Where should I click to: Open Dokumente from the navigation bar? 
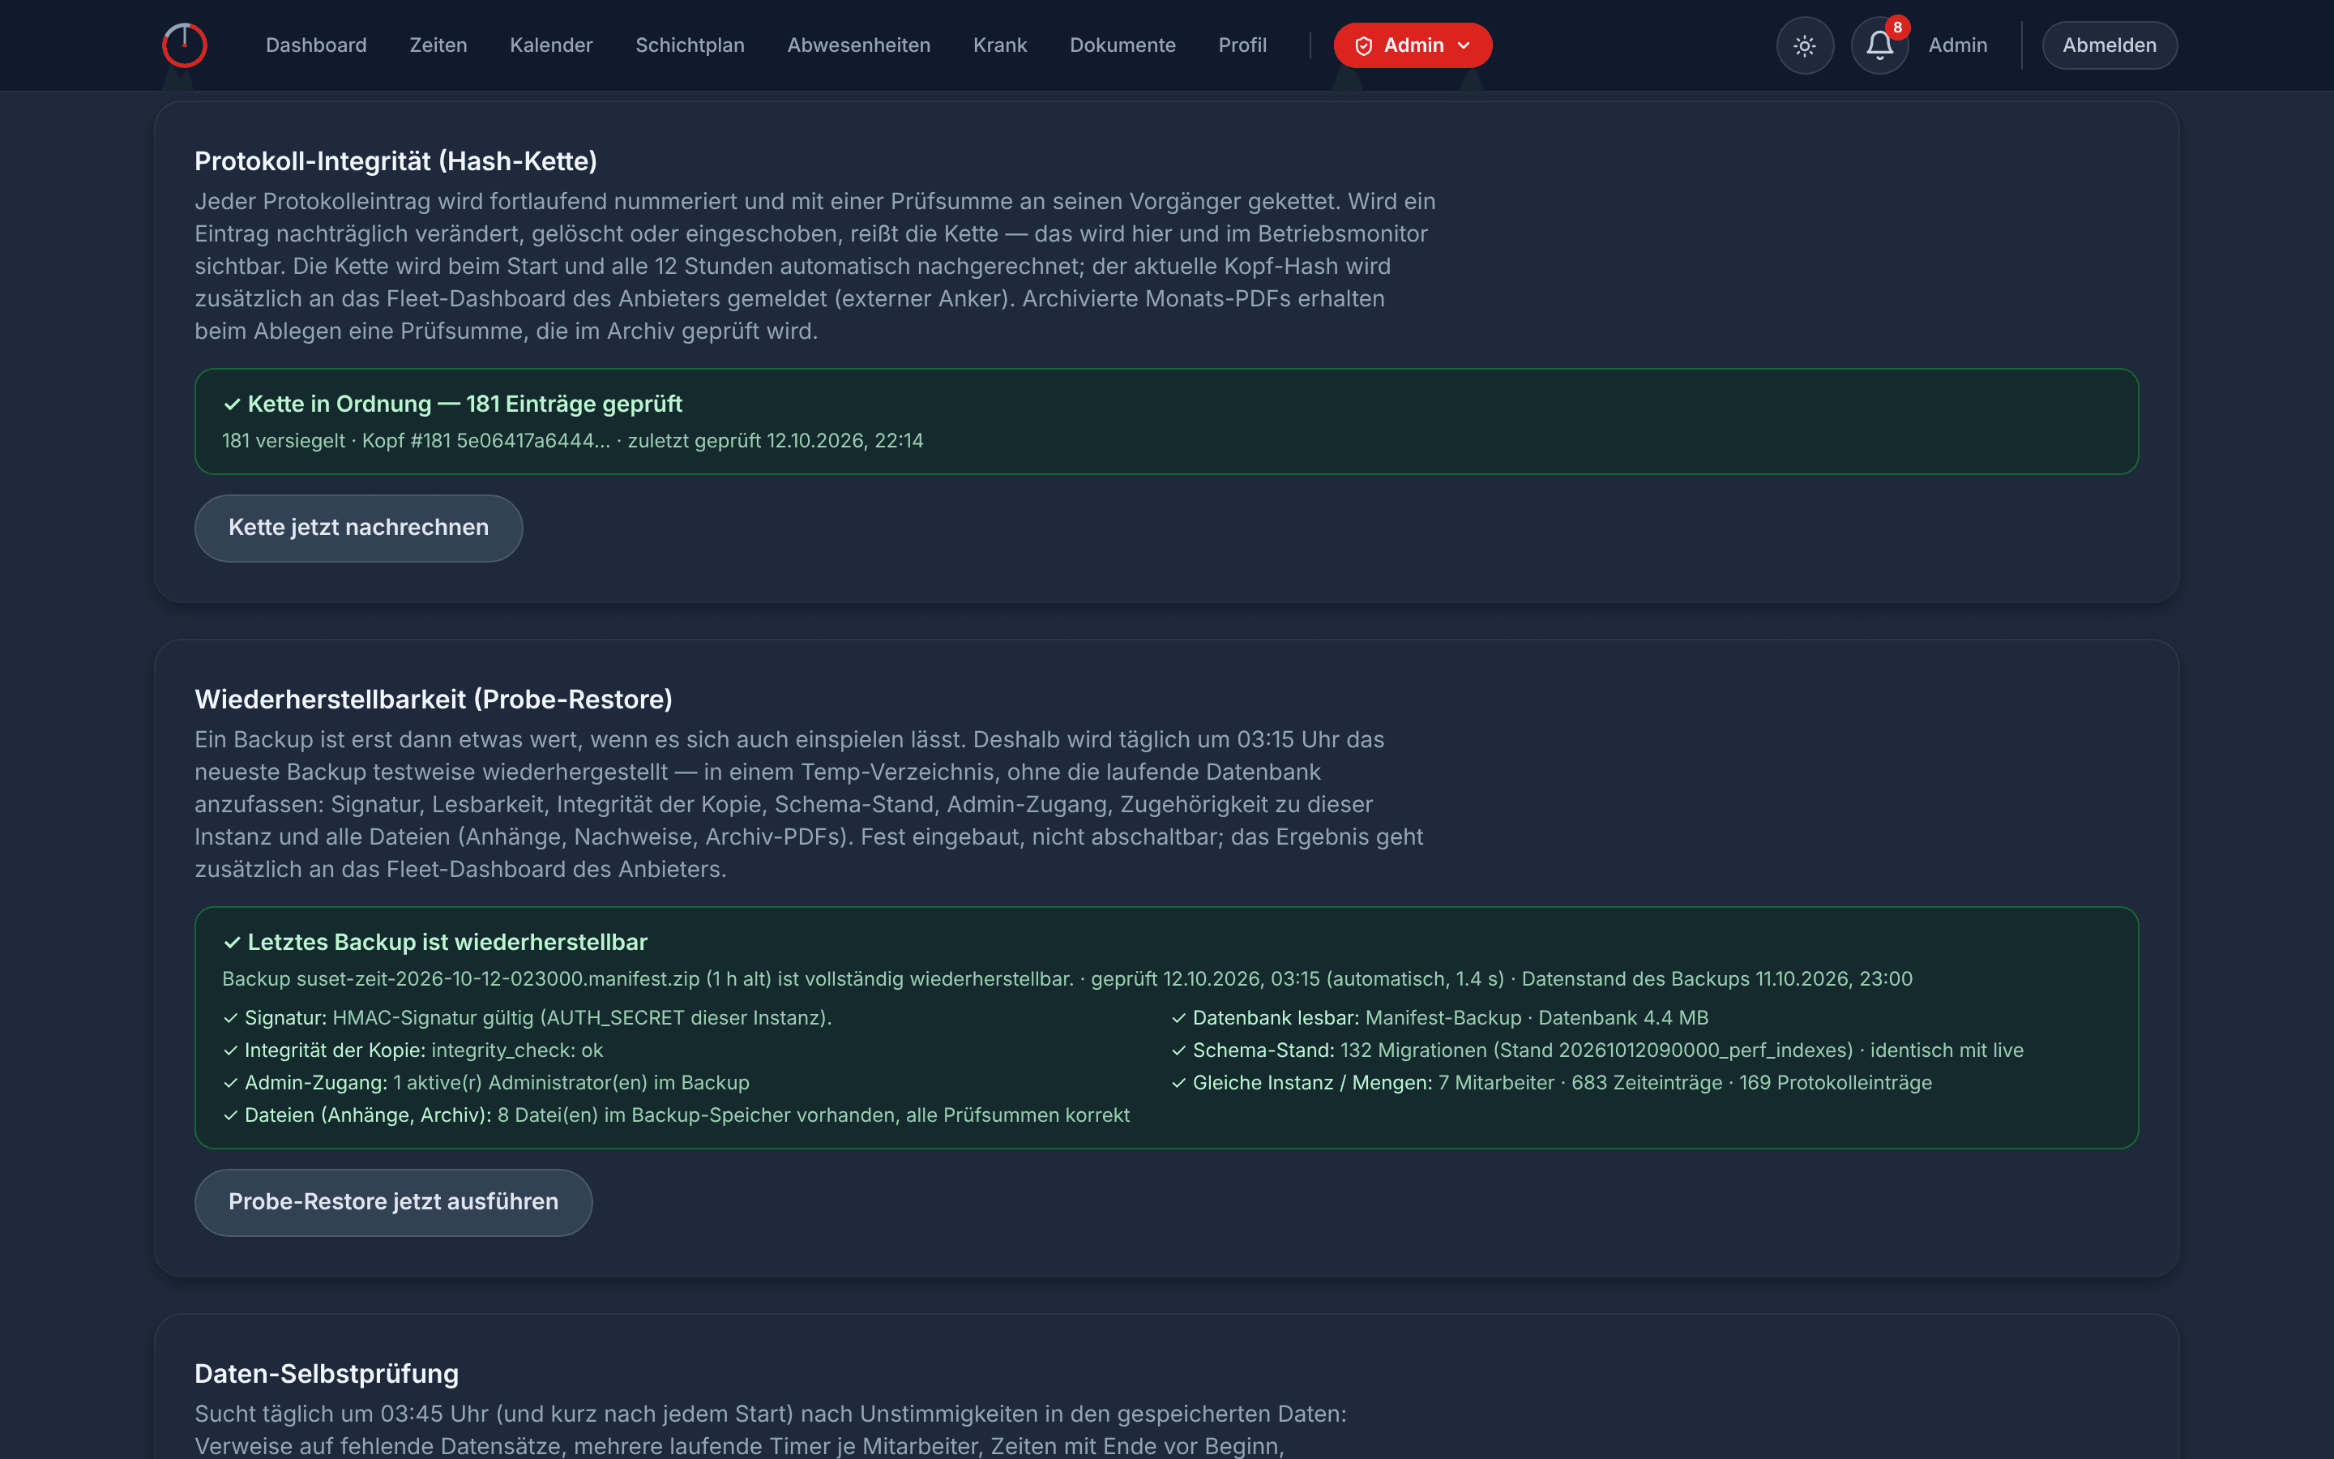[1122, 45]
